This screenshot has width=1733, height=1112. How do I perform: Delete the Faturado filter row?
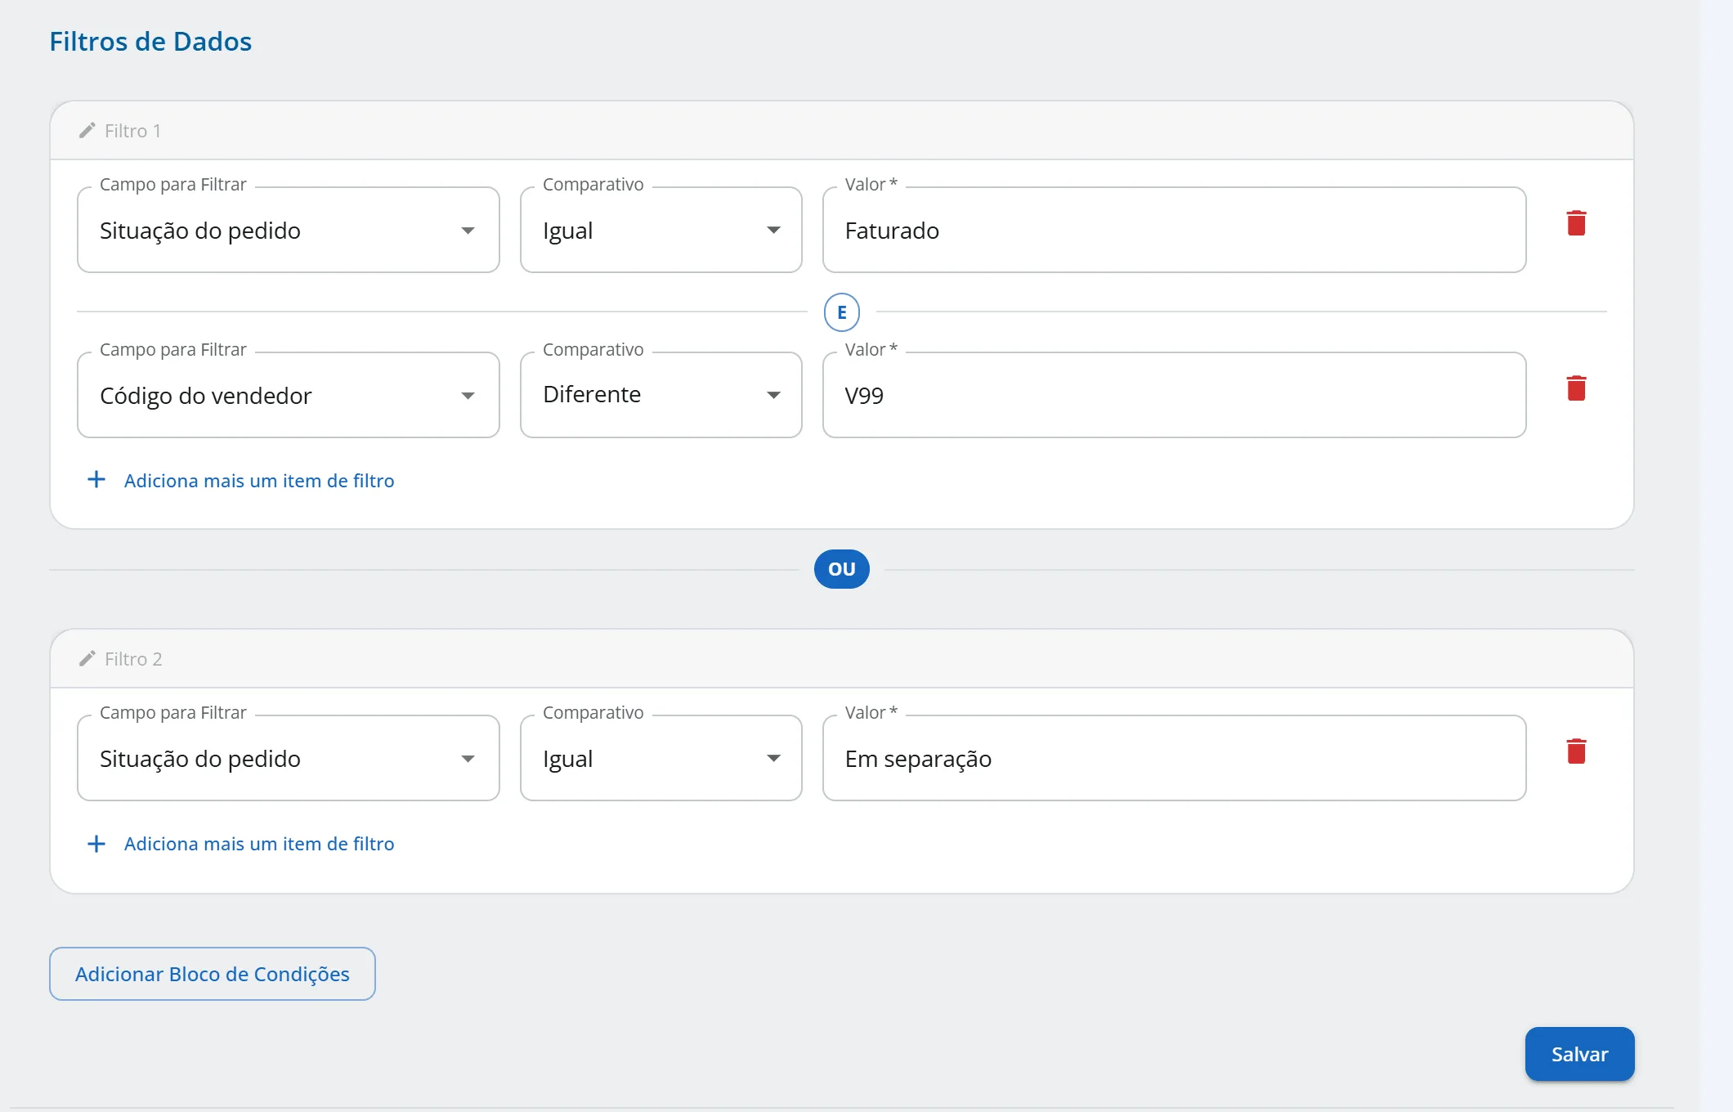(x=1576, y=223)
